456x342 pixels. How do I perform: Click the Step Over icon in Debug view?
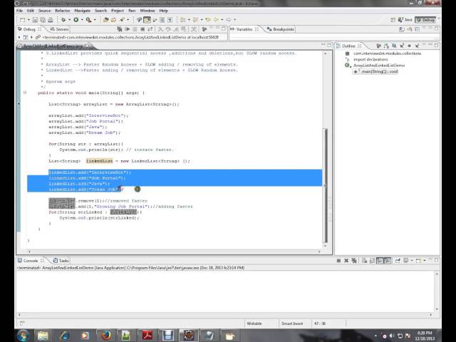168,29
